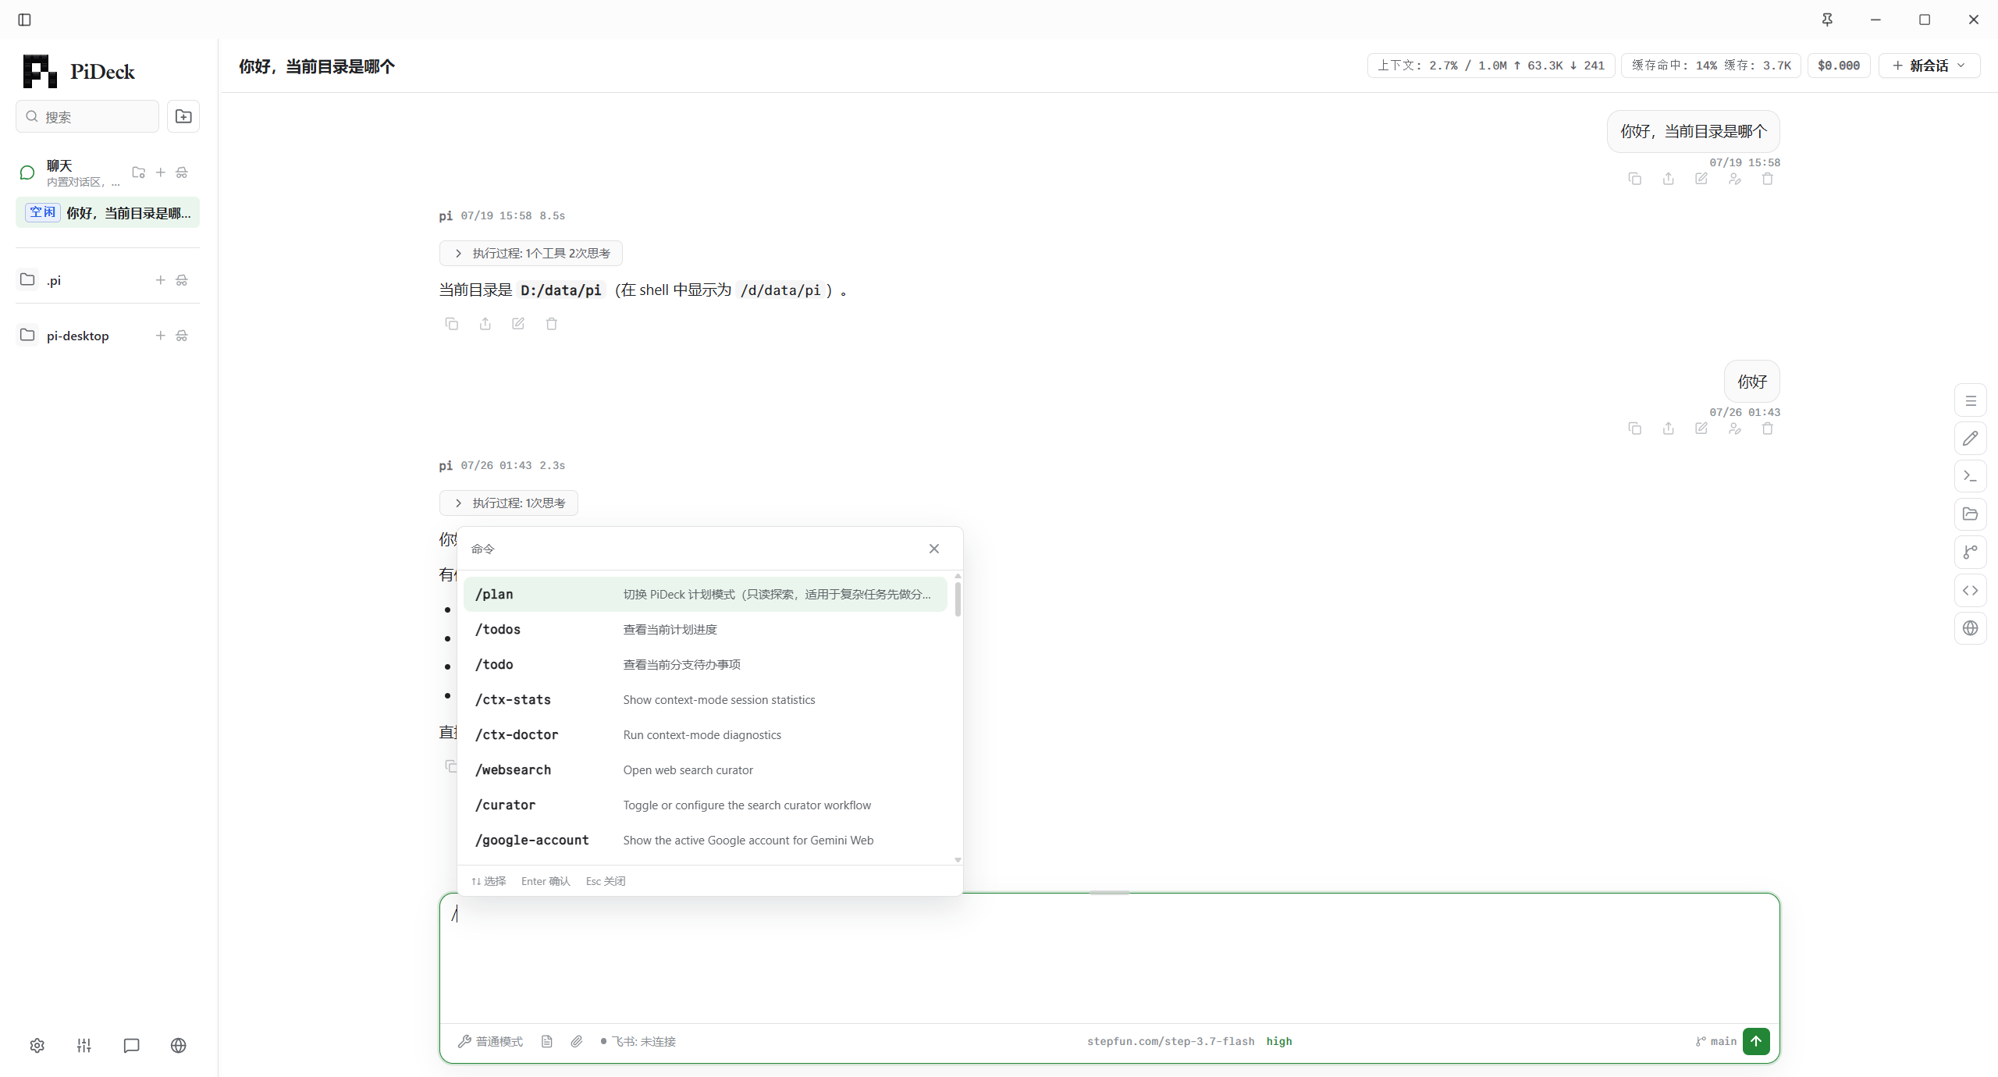Open the pencil edit tool in right toolbar

point(1971,439)
